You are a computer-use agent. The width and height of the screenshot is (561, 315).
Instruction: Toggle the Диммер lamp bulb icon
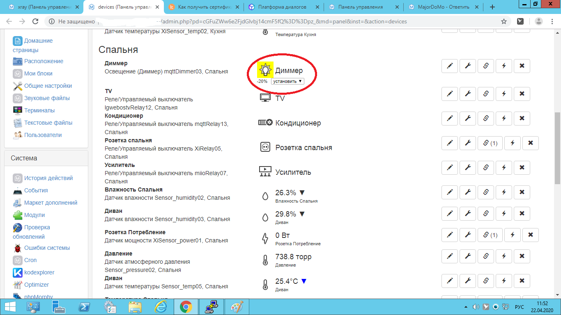coord(265,70)
